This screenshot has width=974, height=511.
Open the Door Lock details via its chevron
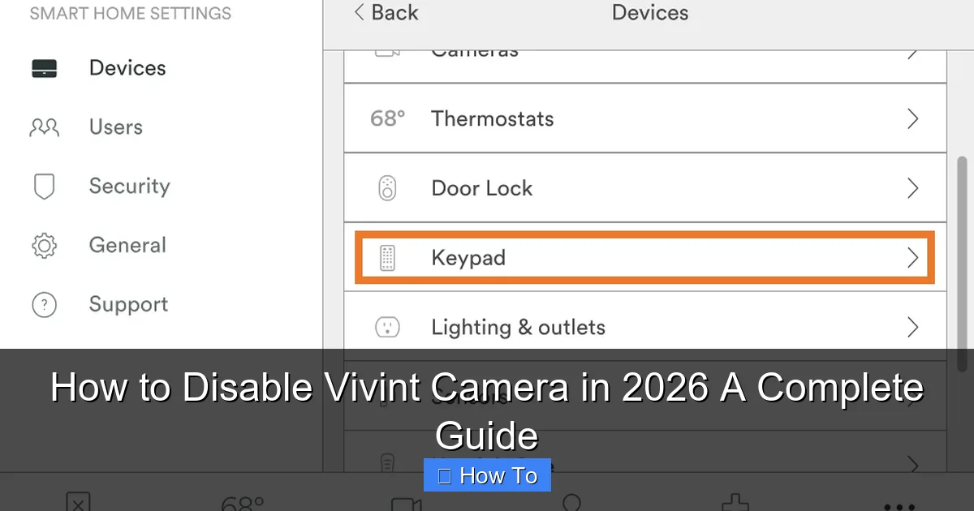coord(911,187)
